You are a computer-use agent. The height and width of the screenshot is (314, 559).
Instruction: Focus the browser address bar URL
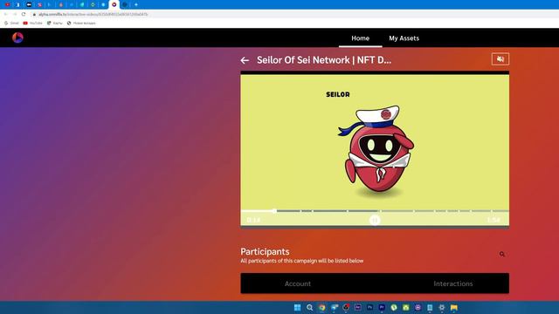coord(93,14)
